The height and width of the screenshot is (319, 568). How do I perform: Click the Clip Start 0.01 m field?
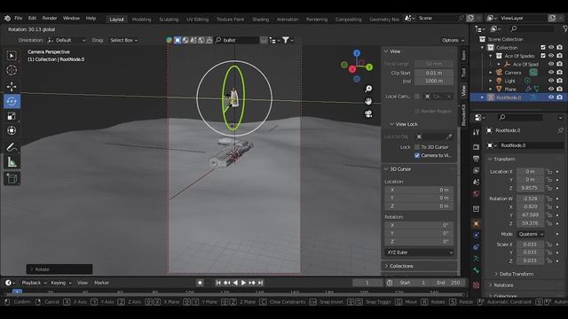434,73
